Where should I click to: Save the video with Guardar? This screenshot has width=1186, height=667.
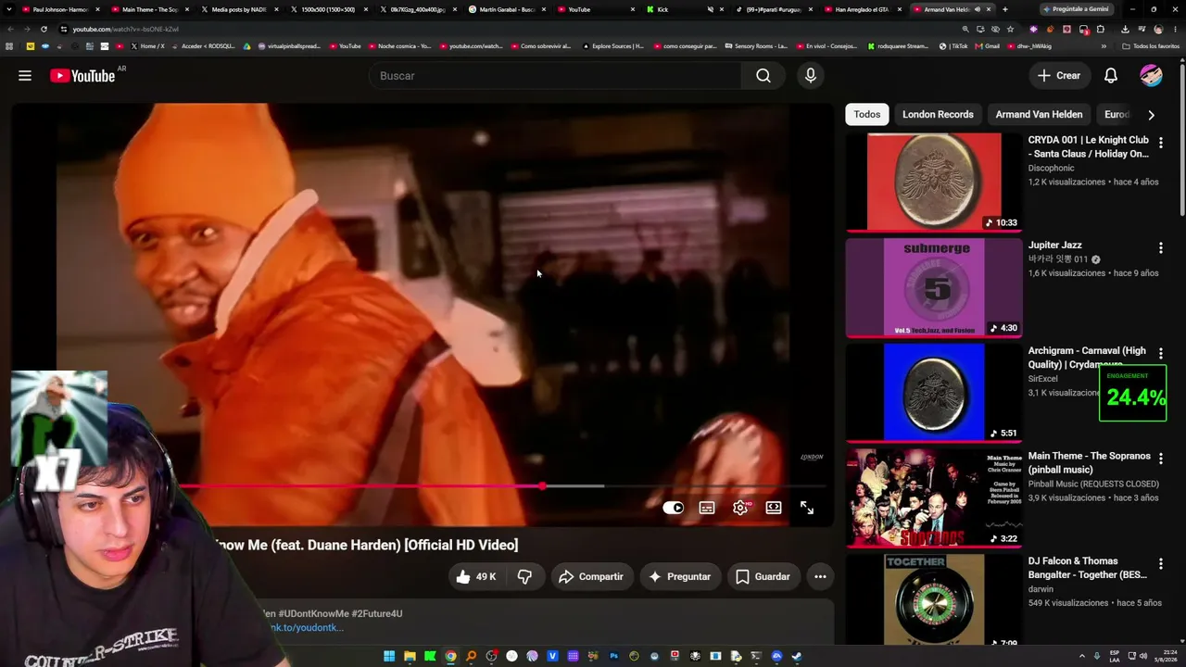click(x=763, y=576)
